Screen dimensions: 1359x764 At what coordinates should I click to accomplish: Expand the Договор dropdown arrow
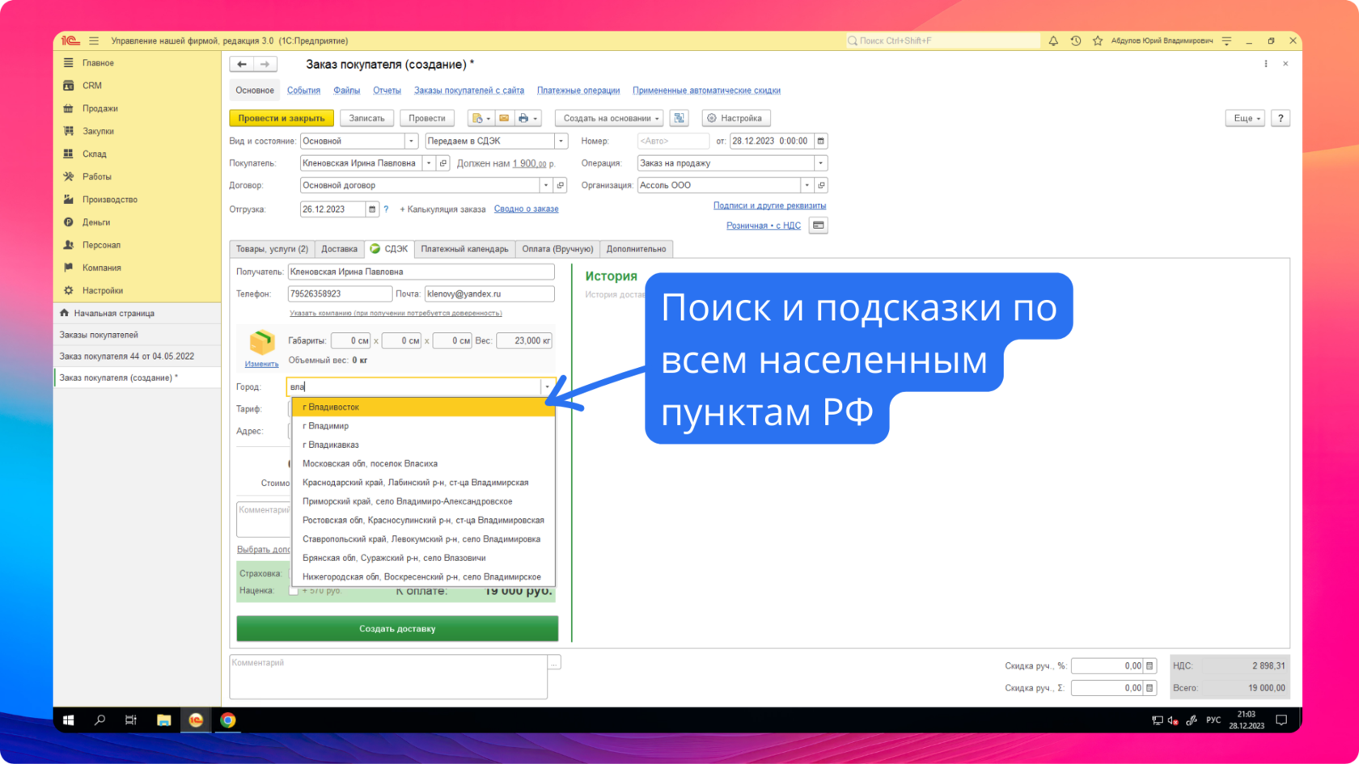tap(546, 185)
